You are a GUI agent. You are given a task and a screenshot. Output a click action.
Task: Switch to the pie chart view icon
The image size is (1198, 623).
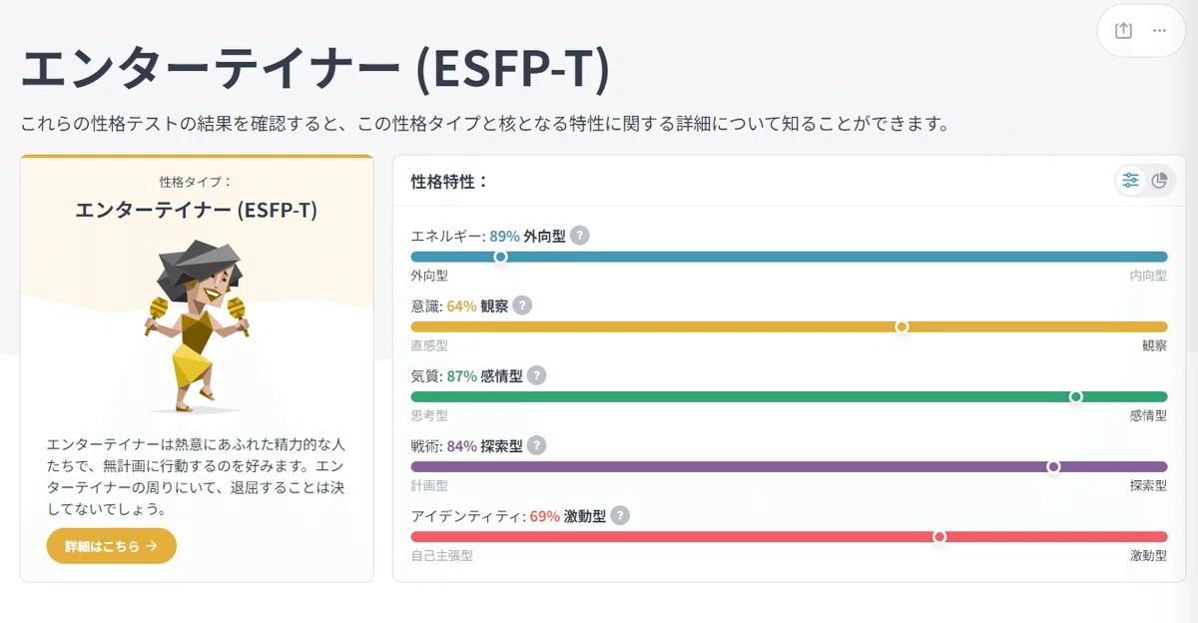[x=1159, y=181]
